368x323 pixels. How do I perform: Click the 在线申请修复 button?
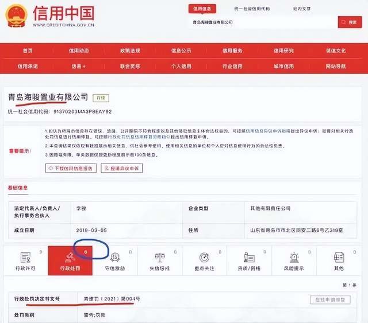[x=330, y=300]
